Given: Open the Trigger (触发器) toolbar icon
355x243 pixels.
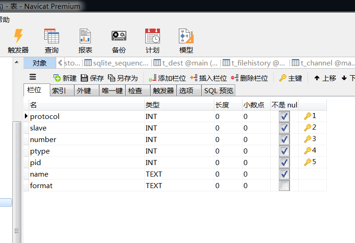Looking at the screenshot, I should point(18,41).
